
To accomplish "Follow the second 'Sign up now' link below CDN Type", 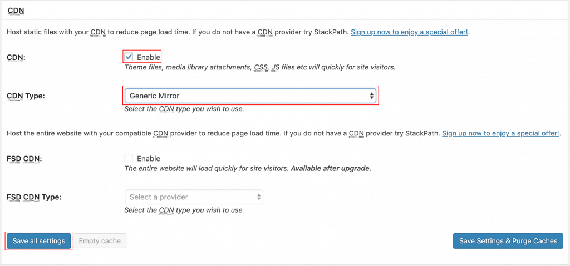I will (500, 134).
